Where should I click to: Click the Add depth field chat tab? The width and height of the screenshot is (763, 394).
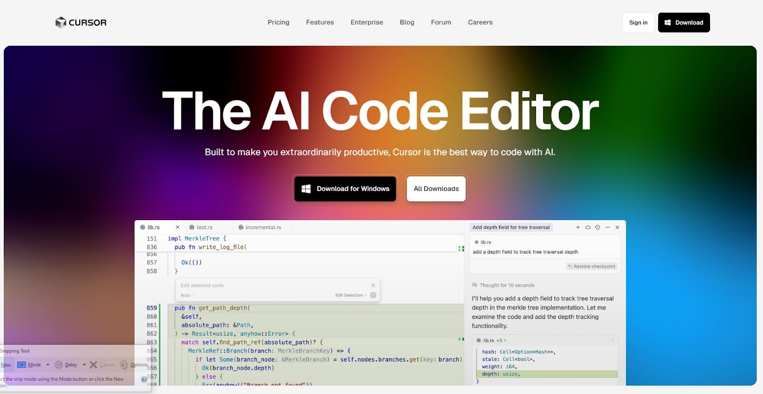coord(511,227)
